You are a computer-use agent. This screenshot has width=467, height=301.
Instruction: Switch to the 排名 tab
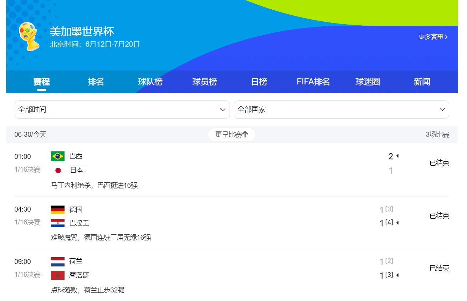[96, 82]
